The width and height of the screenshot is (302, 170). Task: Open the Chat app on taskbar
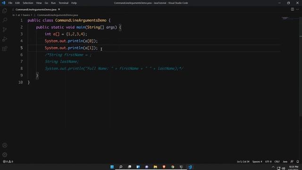pyautogui.click(x=147, y=167)
